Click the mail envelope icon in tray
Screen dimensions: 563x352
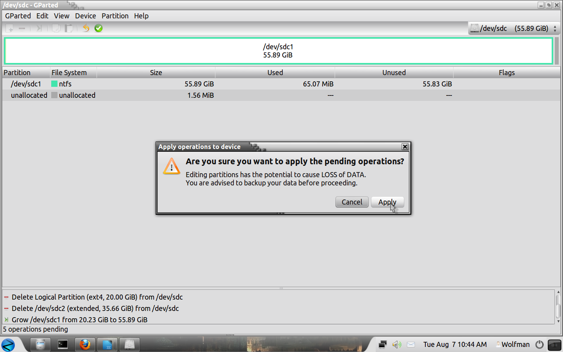(x=411, y=345)
